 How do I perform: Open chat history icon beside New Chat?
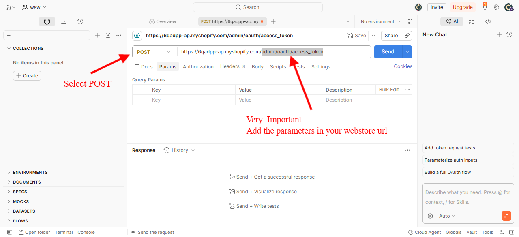click(509, 35)
